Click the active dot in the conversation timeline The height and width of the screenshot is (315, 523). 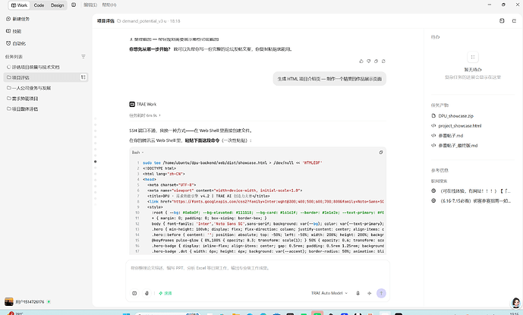(x=96, y=162)
